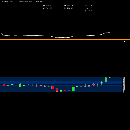The width and height of the screenshot is (130, 130).
Task: Click the 'OL: 1.77' value
Action: pyautogui.click(x=89, y=11)
